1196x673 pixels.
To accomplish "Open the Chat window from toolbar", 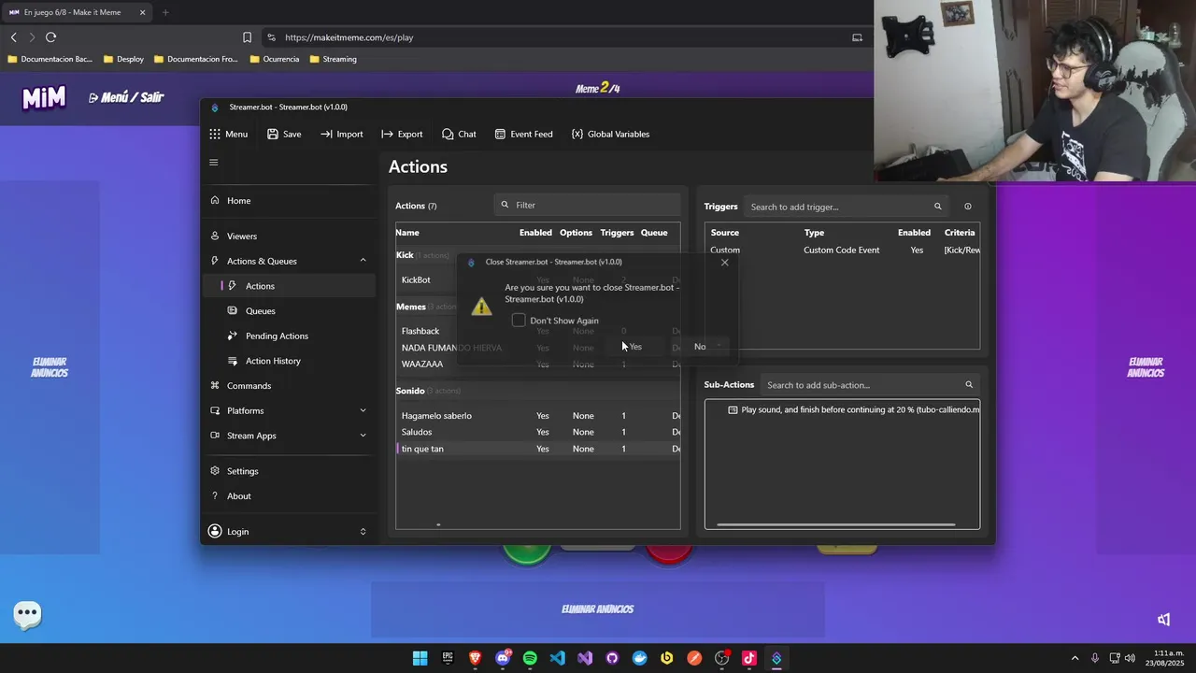I will pos(459,134).
